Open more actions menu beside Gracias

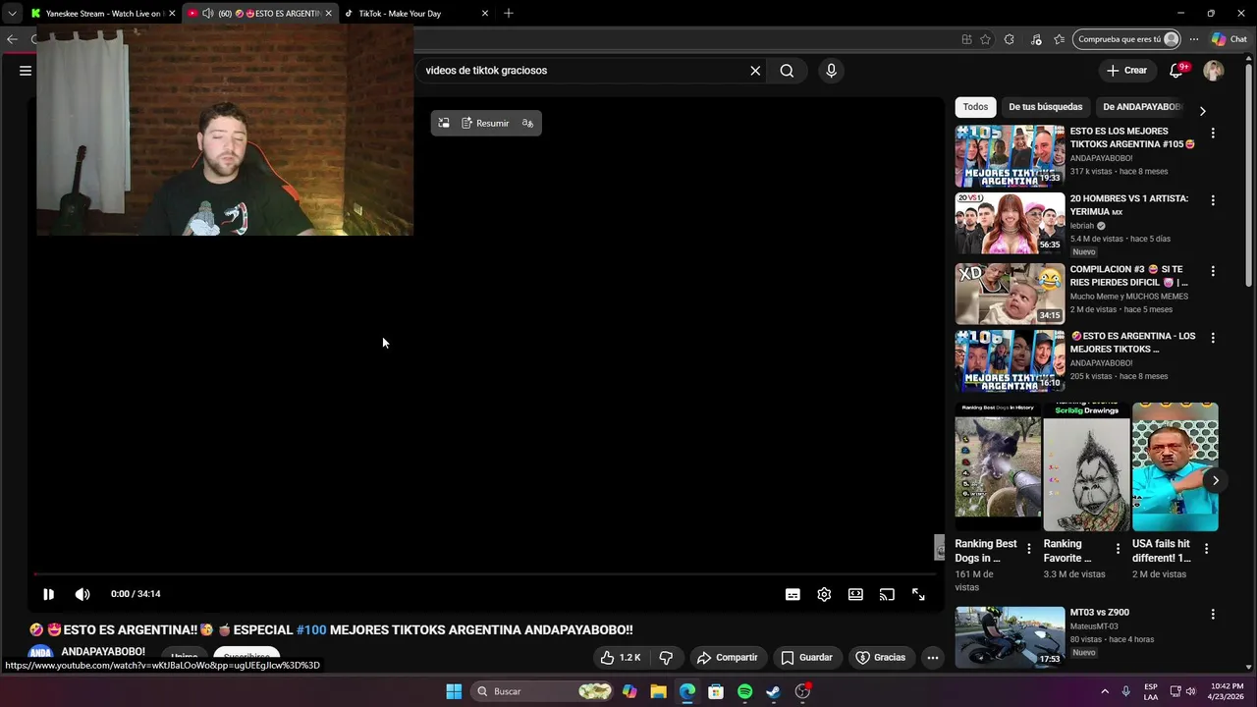tap(933, 657)
